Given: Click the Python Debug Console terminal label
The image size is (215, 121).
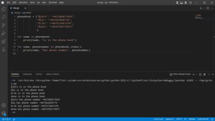Looking at the screenshot, I should coord(180,74).
